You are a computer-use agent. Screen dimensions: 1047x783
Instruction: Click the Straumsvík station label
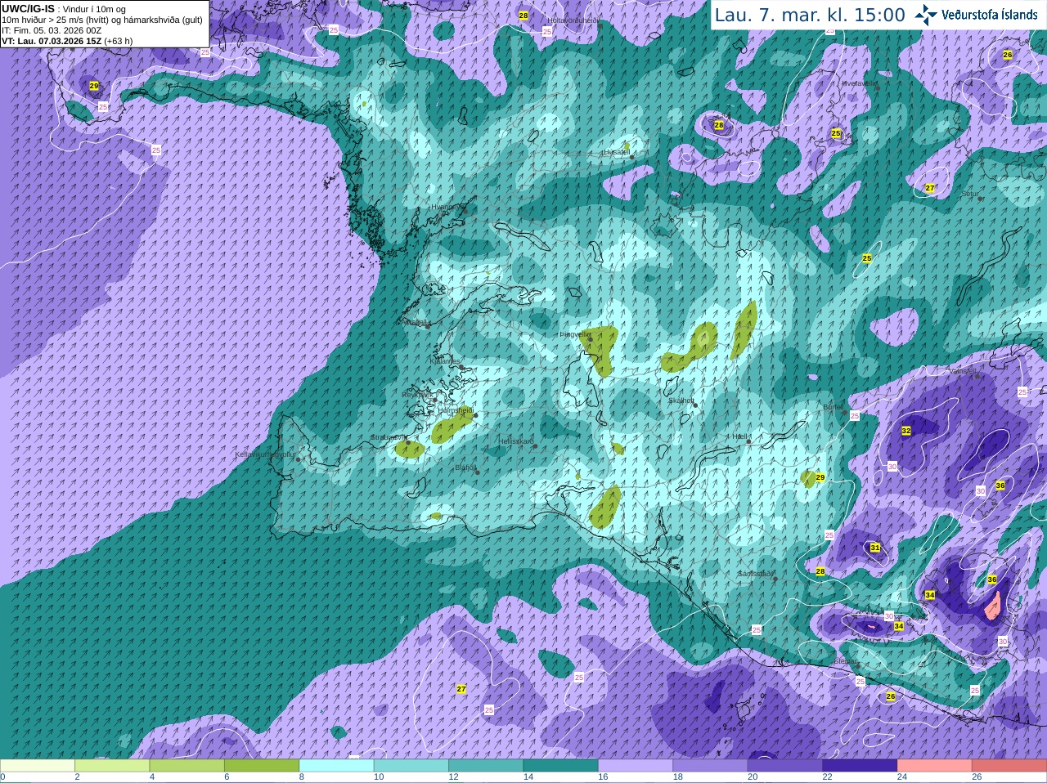pos(388,437)
